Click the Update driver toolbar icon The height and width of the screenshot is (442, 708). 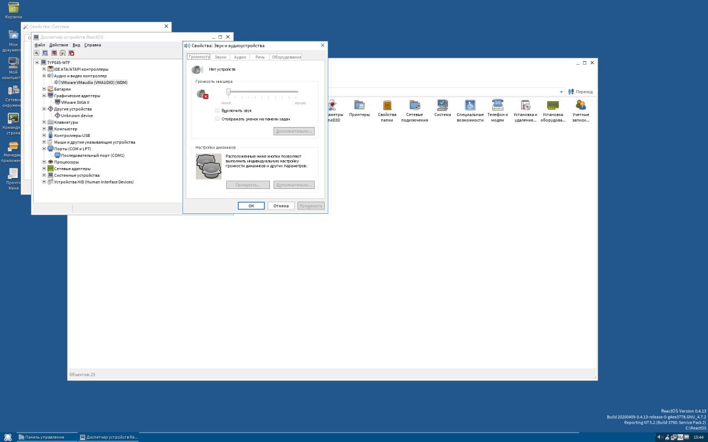pyautogui.click(x=63, y=53)
